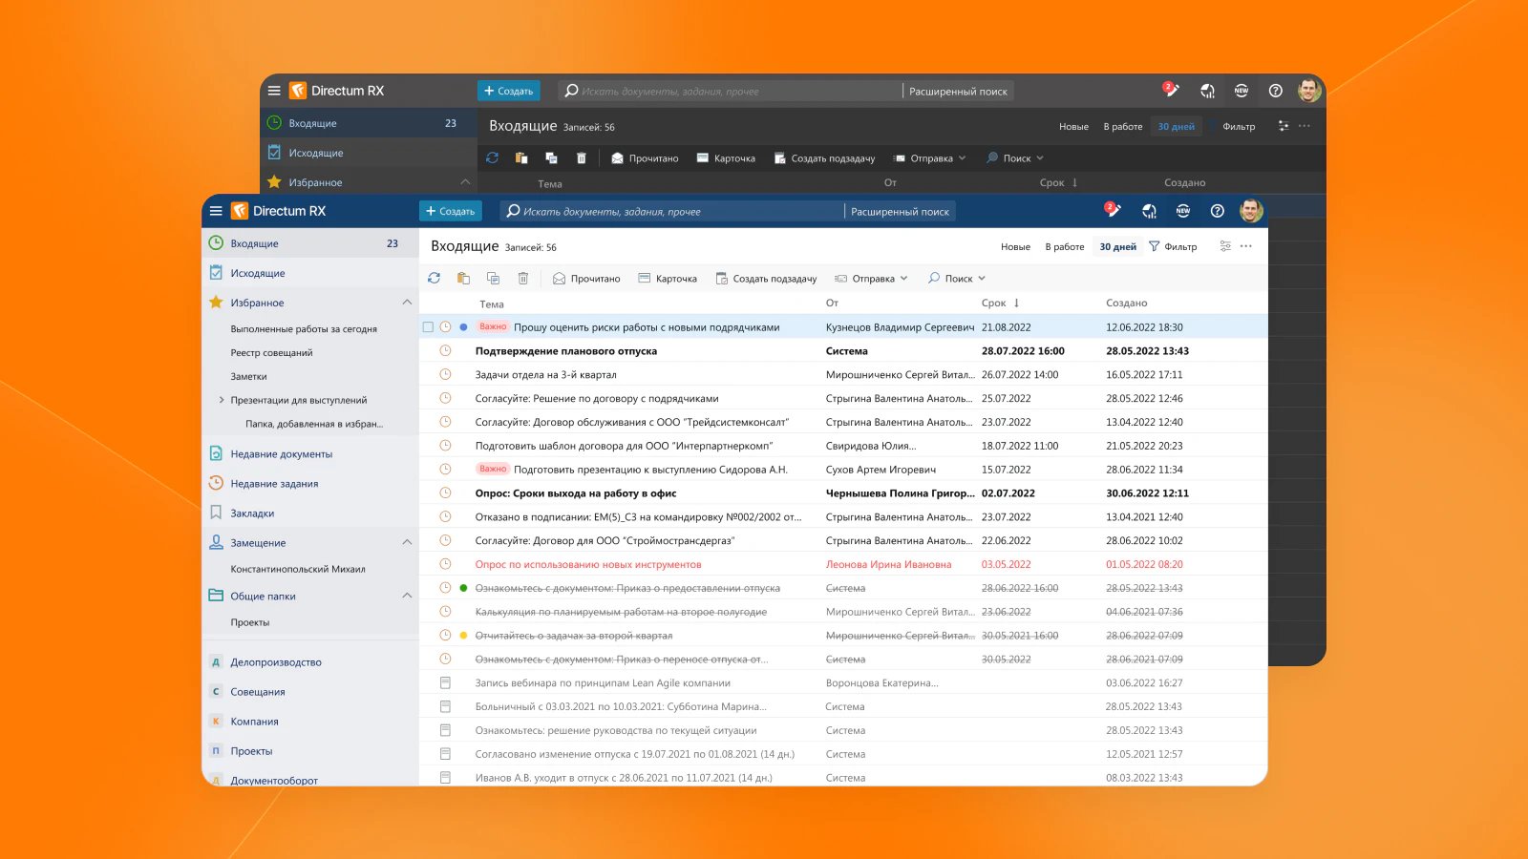Click Фильтр button in light window
Image resolution: width=1528 pixels, height=859 pixels.
tap(1173, 246)
